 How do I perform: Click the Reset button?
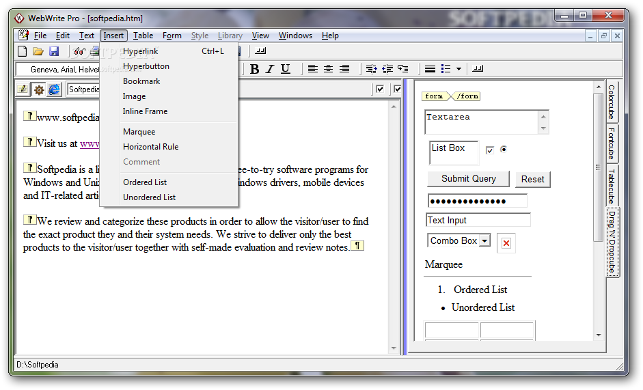[x=533, y=179]
